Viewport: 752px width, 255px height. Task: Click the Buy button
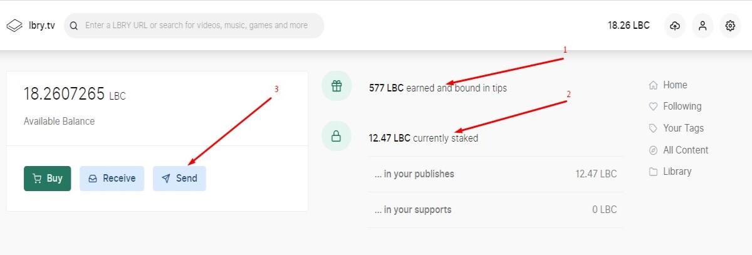tap(48, 179)
